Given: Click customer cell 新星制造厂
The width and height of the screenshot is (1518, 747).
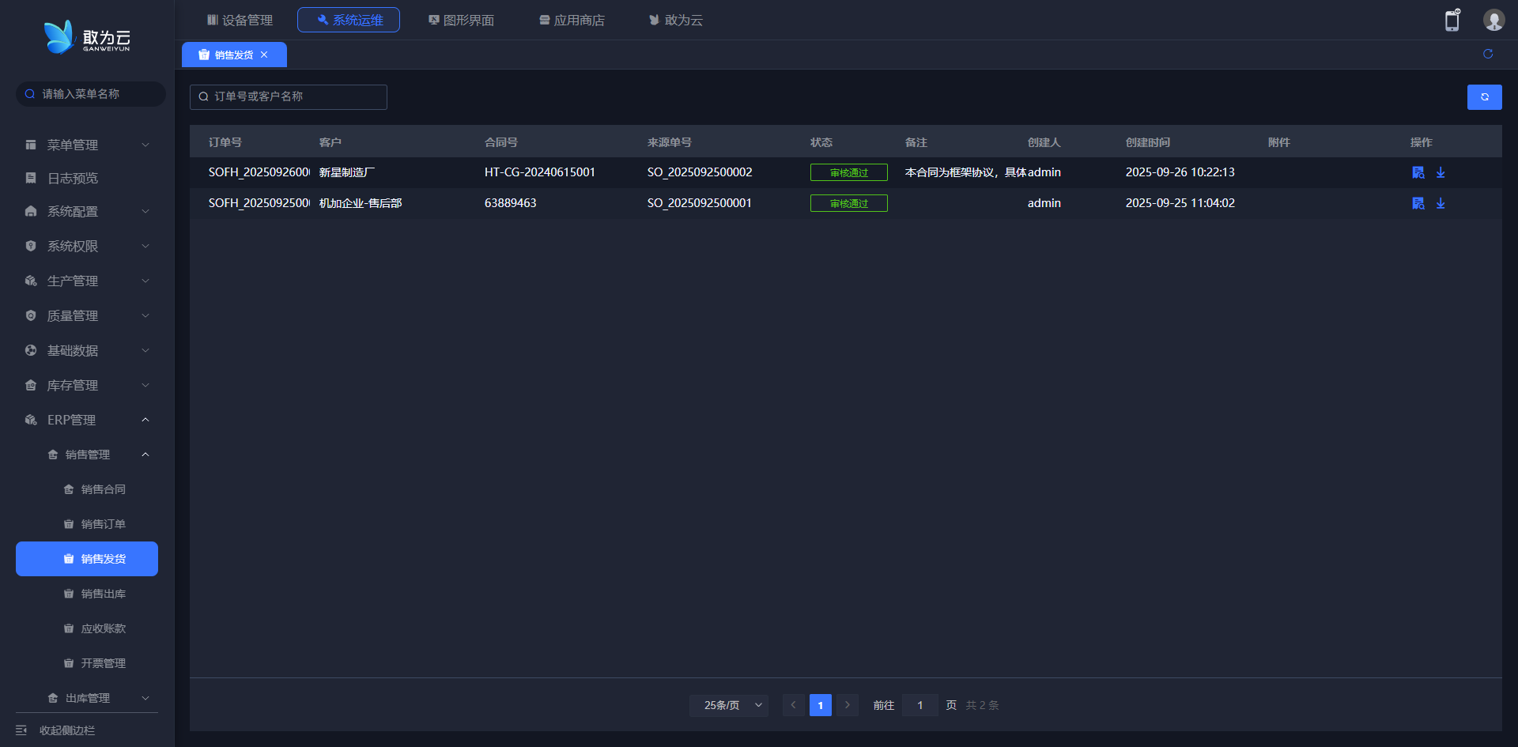Looking at the screenshot, I should point(347,172).
